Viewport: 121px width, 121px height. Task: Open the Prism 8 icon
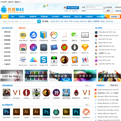[x=33, y=60]
